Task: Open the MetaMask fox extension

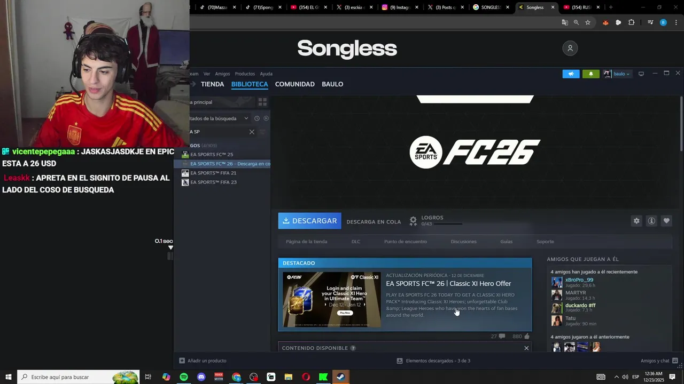Action: (x=605, y=22)
